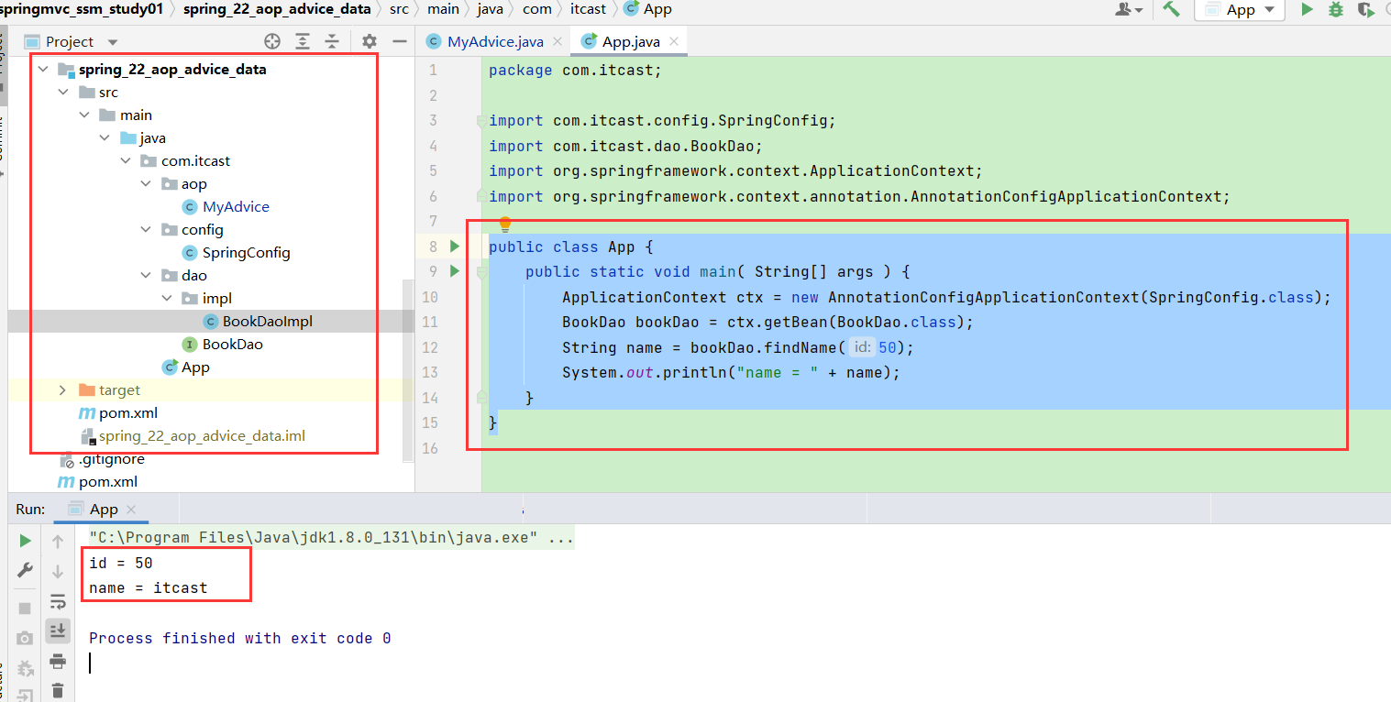Close the App.java editor tab
The image size is (1391, 702).
(x=676, y=41)
